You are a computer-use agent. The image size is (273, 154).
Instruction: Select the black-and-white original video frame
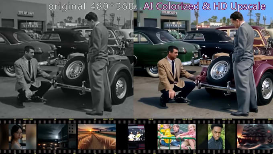pyautogui.click(x=67, y=59)
